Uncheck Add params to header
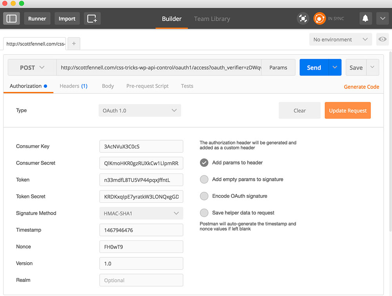This screenshot has width=392, height=296. (x=204, y=162)
